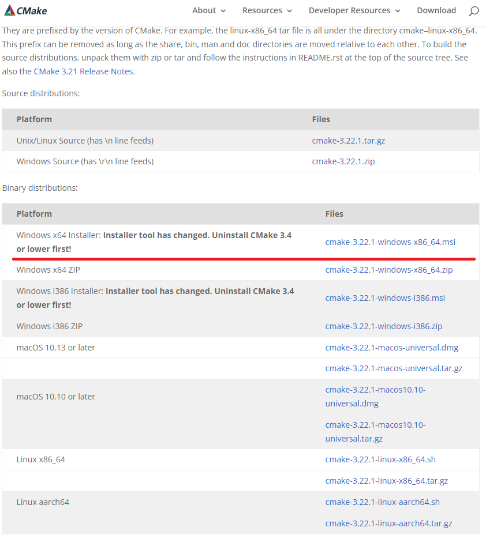Click the Windows x64 Installer warning text
The width and height of the screenshot is (486, 539).
tap(154, 242)
